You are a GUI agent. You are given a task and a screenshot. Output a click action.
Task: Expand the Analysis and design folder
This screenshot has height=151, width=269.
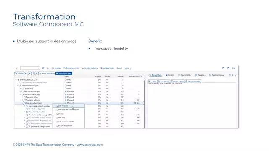[x=20, y=91]
